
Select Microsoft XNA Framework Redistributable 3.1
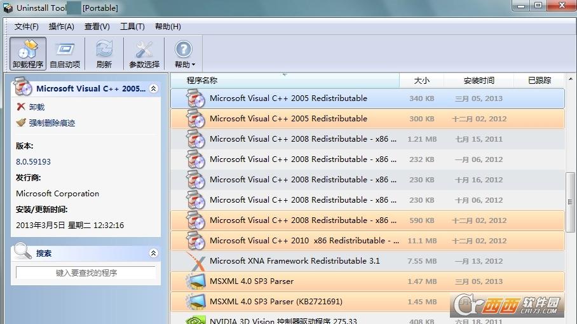367,261
